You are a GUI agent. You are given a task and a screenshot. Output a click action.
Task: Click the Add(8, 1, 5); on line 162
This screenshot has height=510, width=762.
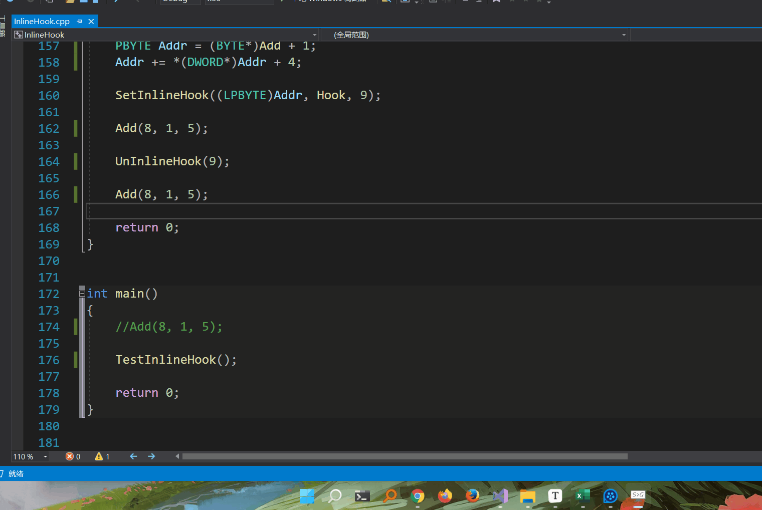tap(161, 128)
